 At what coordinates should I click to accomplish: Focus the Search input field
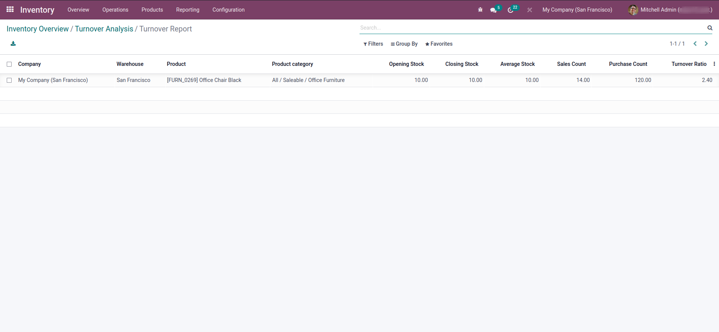(532, 28)
